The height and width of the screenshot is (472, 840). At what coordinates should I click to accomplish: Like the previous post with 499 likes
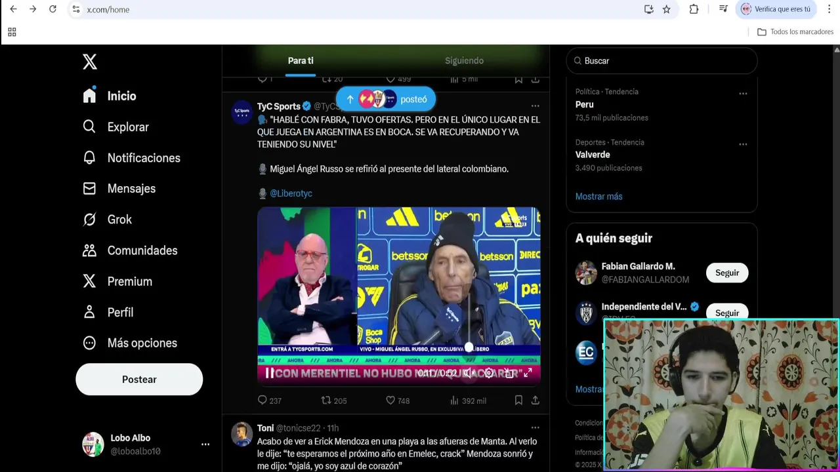pyautogui.click(x=398, y=79)
